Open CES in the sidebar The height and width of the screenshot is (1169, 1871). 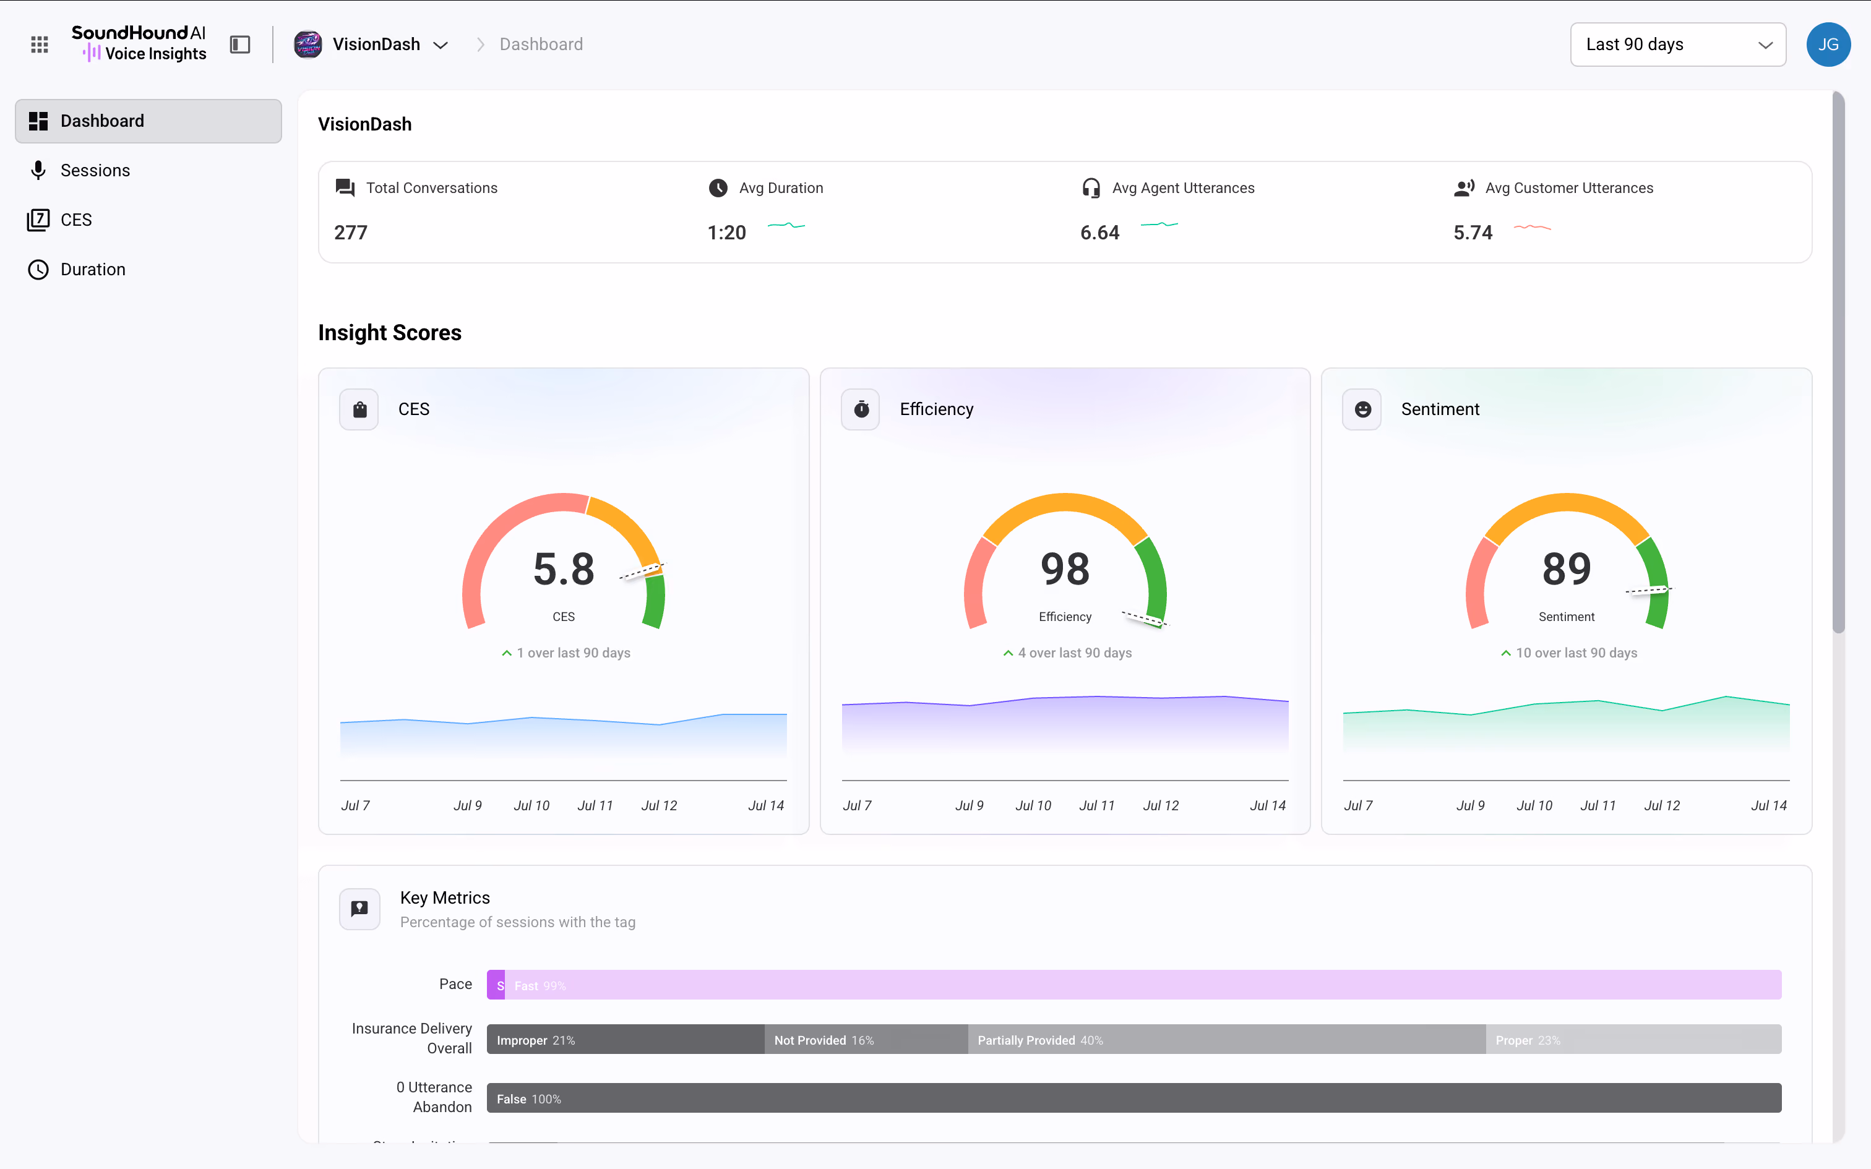[148, 220]
